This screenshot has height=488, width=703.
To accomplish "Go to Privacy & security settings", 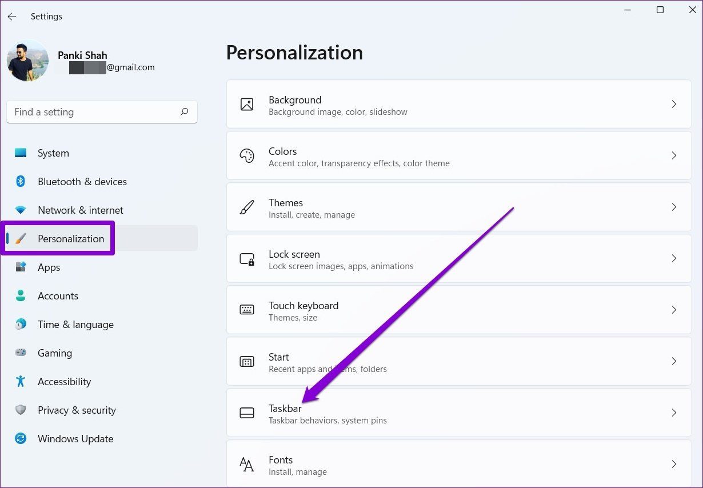I will click(x=102, y=410).
